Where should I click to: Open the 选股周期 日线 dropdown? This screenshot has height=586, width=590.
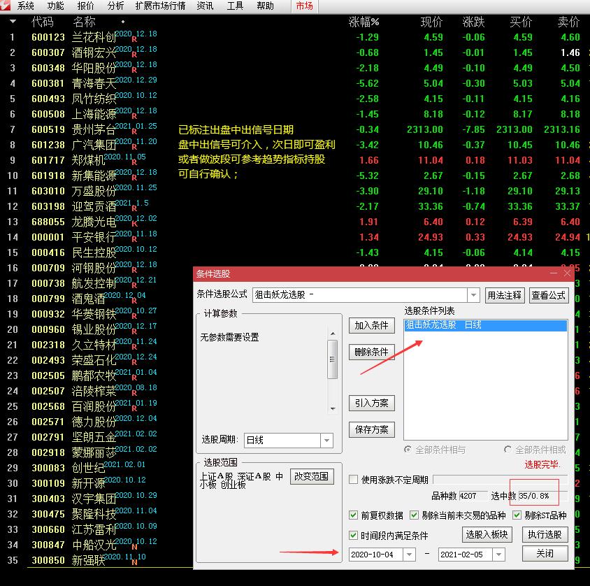(326, 441)
